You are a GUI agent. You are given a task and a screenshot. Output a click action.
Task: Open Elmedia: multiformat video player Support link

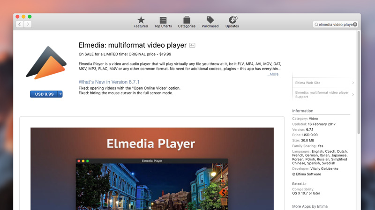(x=322, y=95)
